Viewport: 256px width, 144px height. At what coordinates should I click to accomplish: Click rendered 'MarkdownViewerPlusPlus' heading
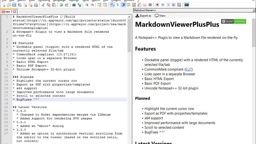177,24
